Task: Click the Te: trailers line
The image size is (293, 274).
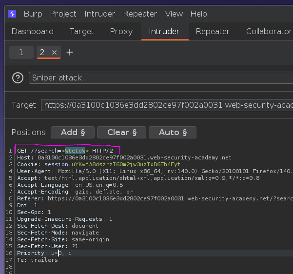Action: (x=38, y=260)
